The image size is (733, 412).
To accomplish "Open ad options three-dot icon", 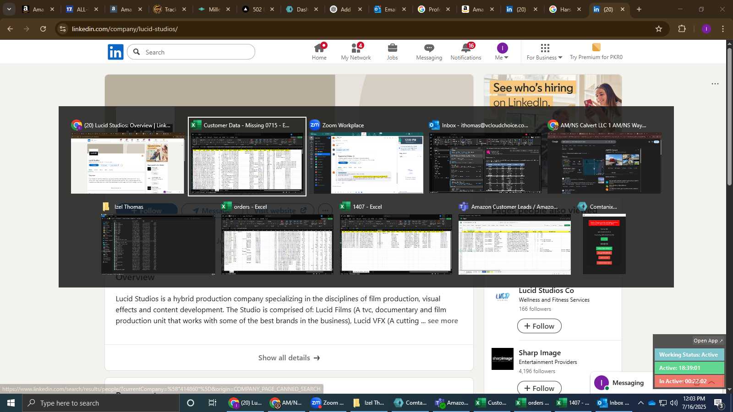I will 715,84.
